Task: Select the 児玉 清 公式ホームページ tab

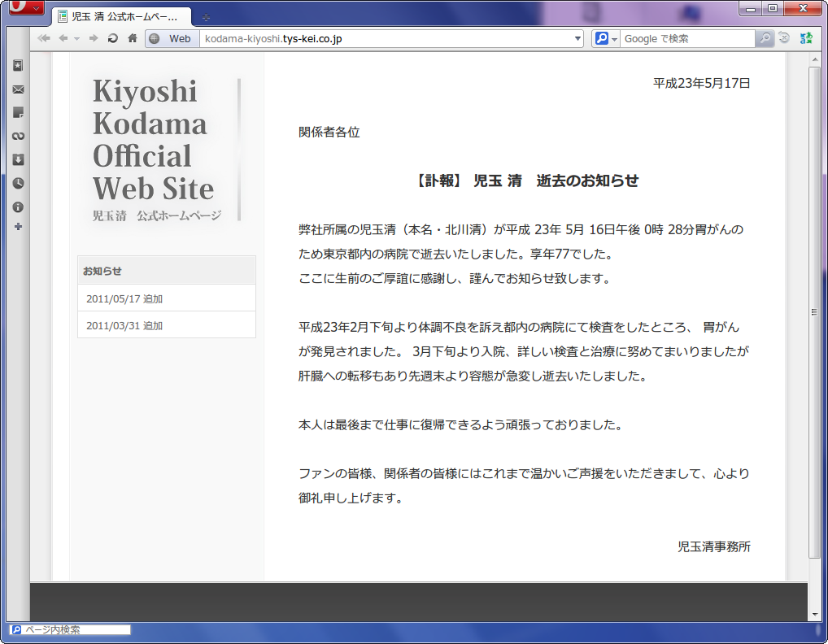Action: coord(122,16)
